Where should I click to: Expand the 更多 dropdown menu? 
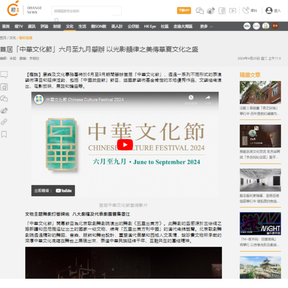(x=206, y=27)
